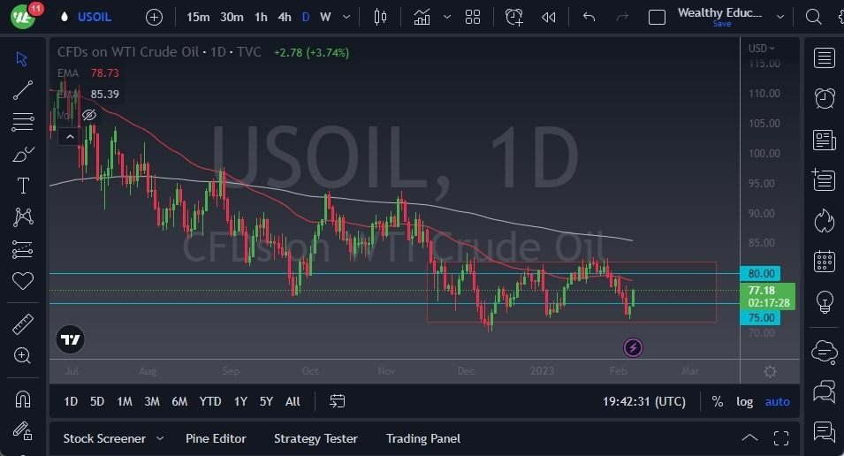Click the USOIL symbol name
This screenshot has height=456, width=844.
pos(95,17)
